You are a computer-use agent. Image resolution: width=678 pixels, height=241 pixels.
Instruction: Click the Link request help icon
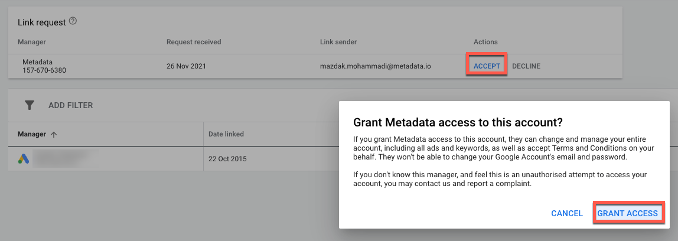(x=73, y=21)
